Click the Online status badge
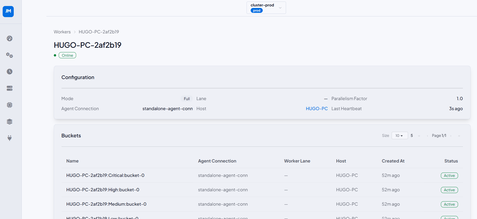 click(67, 55)
